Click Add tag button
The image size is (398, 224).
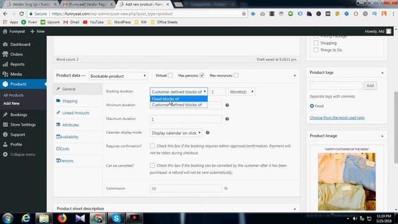[x=370, y=86]
